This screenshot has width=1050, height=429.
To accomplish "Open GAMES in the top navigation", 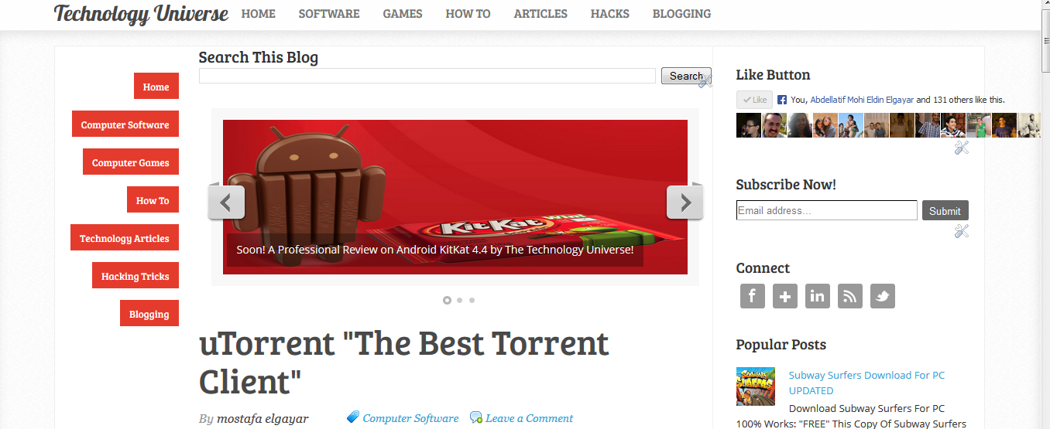I will pos(403,14).
